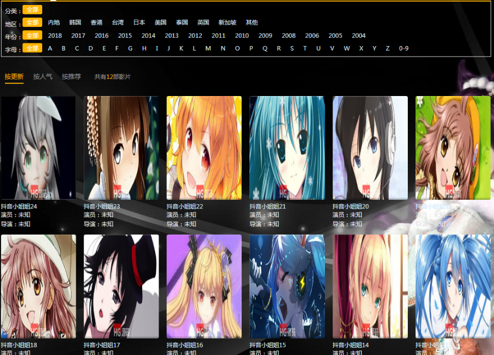Filter region by 韩国

75,22
